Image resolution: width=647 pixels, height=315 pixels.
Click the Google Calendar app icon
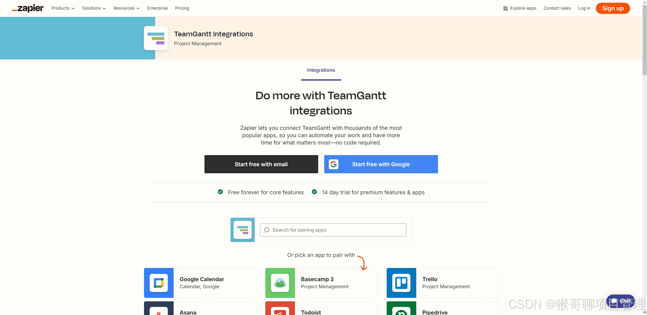coord(159,283)
